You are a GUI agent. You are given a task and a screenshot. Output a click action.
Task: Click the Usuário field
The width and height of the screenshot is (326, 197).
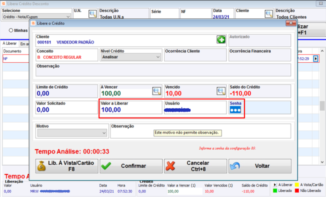(195, 107)
